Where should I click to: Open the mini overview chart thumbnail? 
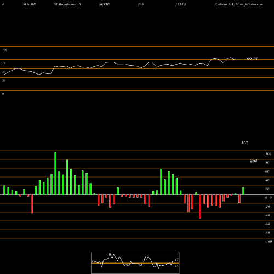pyautogui.click(x=135, y=262)
